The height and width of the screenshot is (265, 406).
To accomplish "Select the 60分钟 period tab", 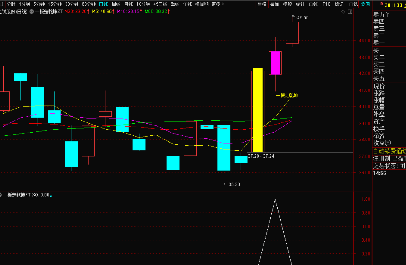I will click(x=89, y=4).
